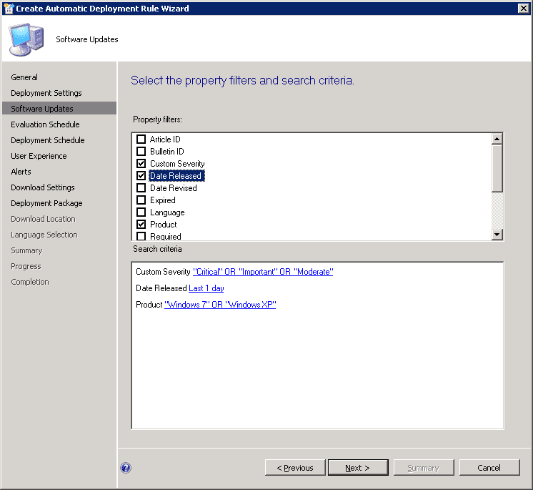Click the property filters scrollbar thumb
This screenshot has height=490, width=533.
pyautogui.click(x=497, y=168)
